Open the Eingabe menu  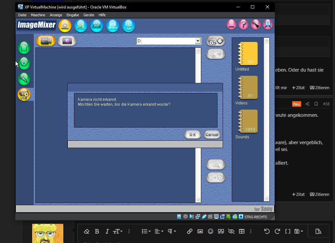click(x=73, y=15)
